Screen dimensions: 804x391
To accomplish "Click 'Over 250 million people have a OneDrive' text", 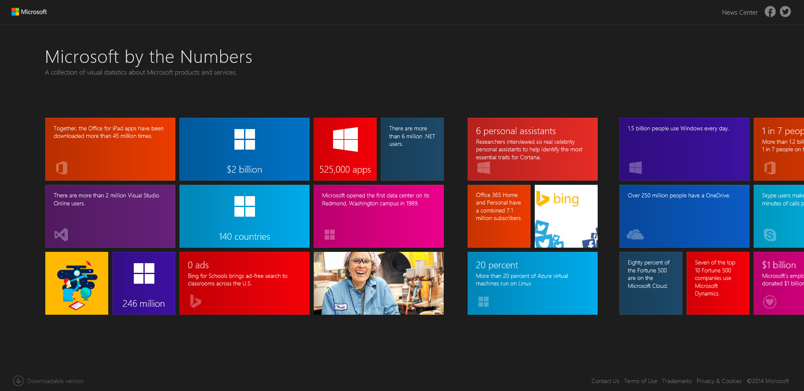I will coord(679,195).
